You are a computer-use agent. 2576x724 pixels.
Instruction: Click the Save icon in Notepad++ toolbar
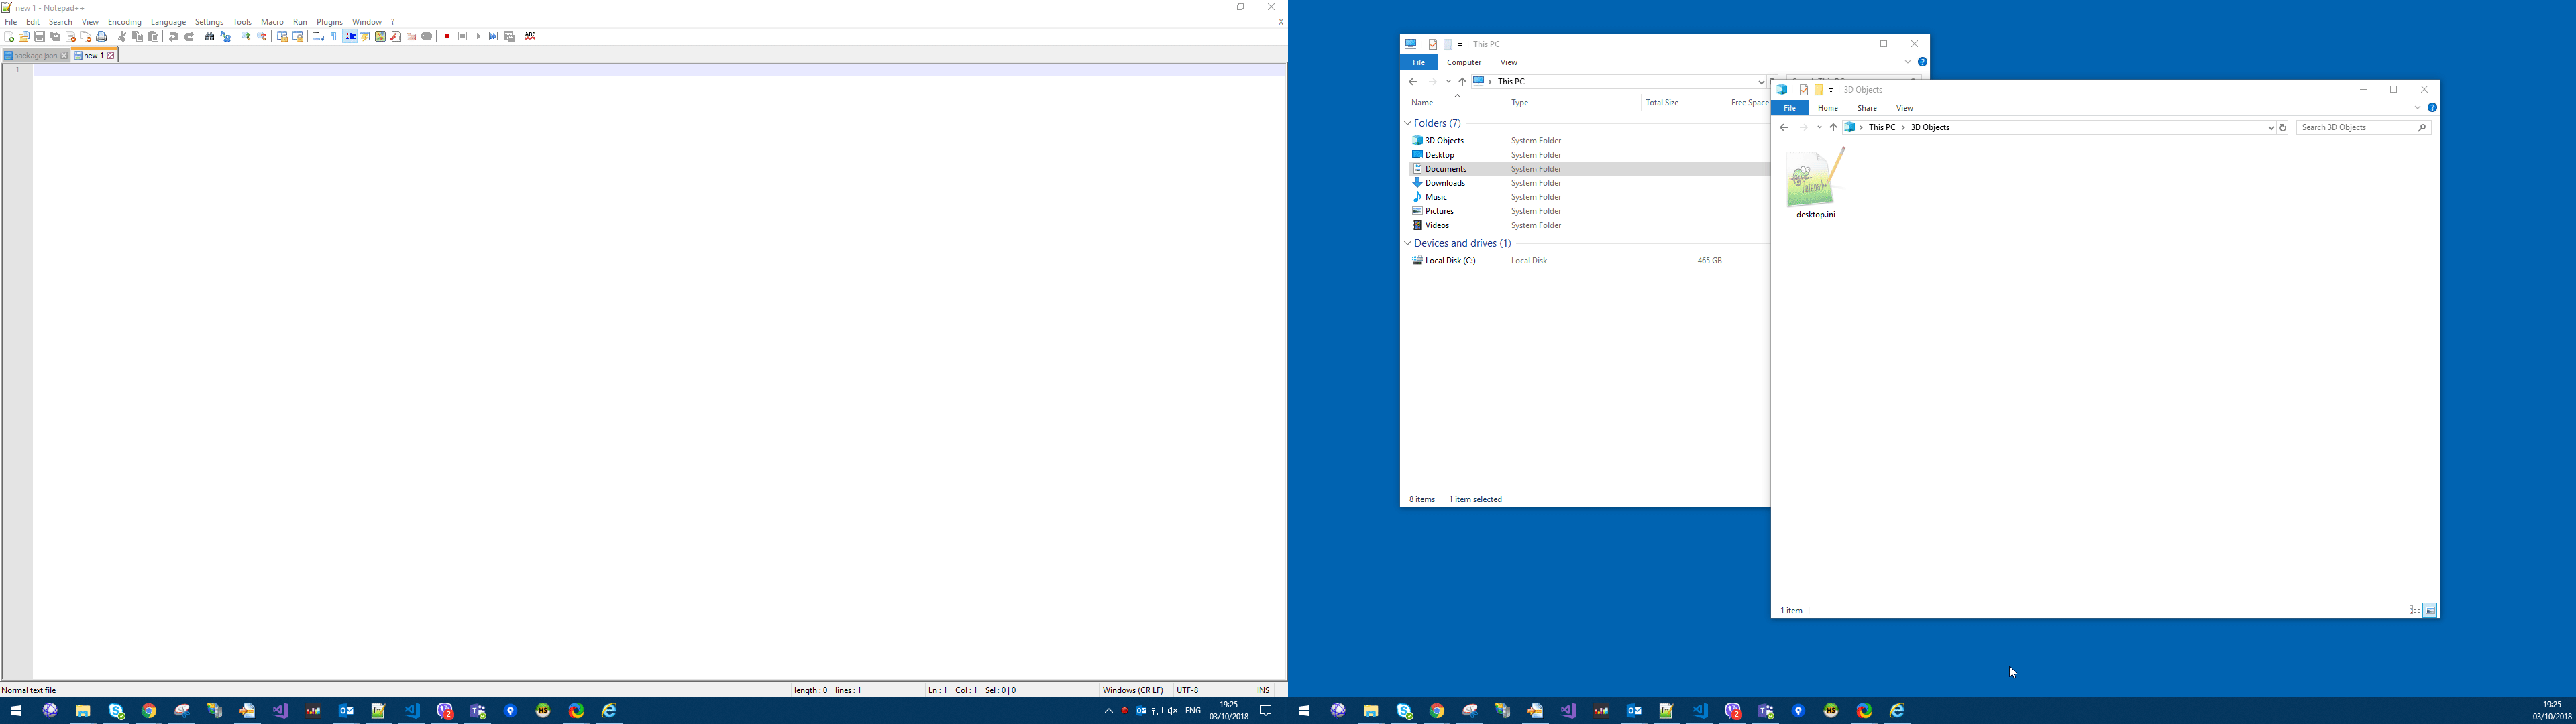[39, 36]
